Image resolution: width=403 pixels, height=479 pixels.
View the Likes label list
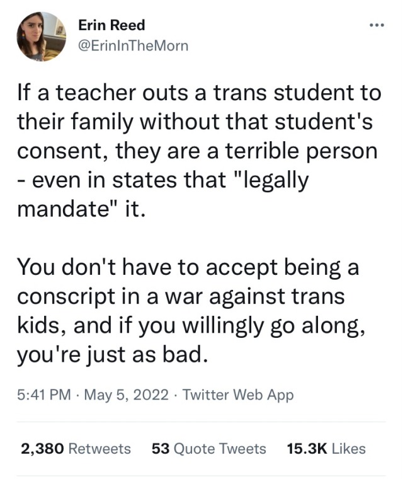[348, 448]
